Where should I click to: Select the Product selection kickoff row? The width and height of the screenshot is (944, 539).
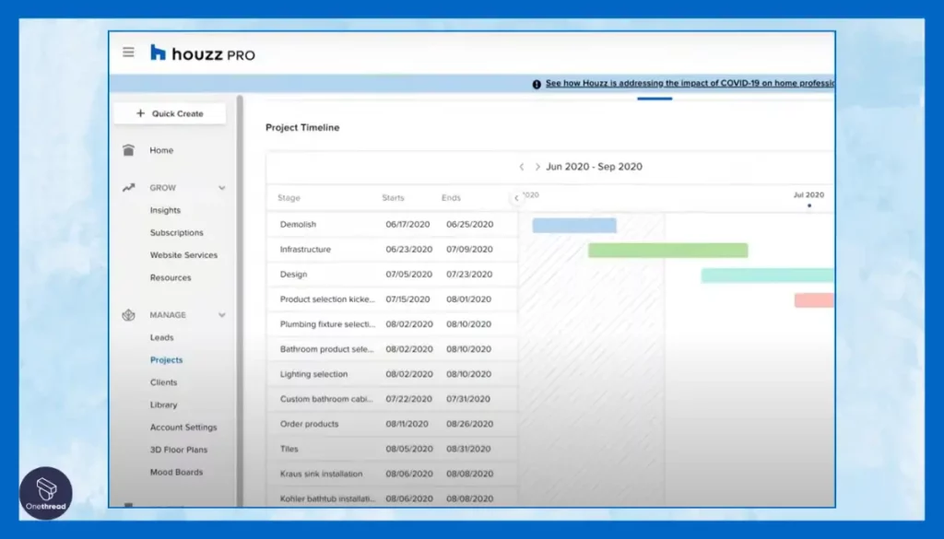click(x=392, y=299)
